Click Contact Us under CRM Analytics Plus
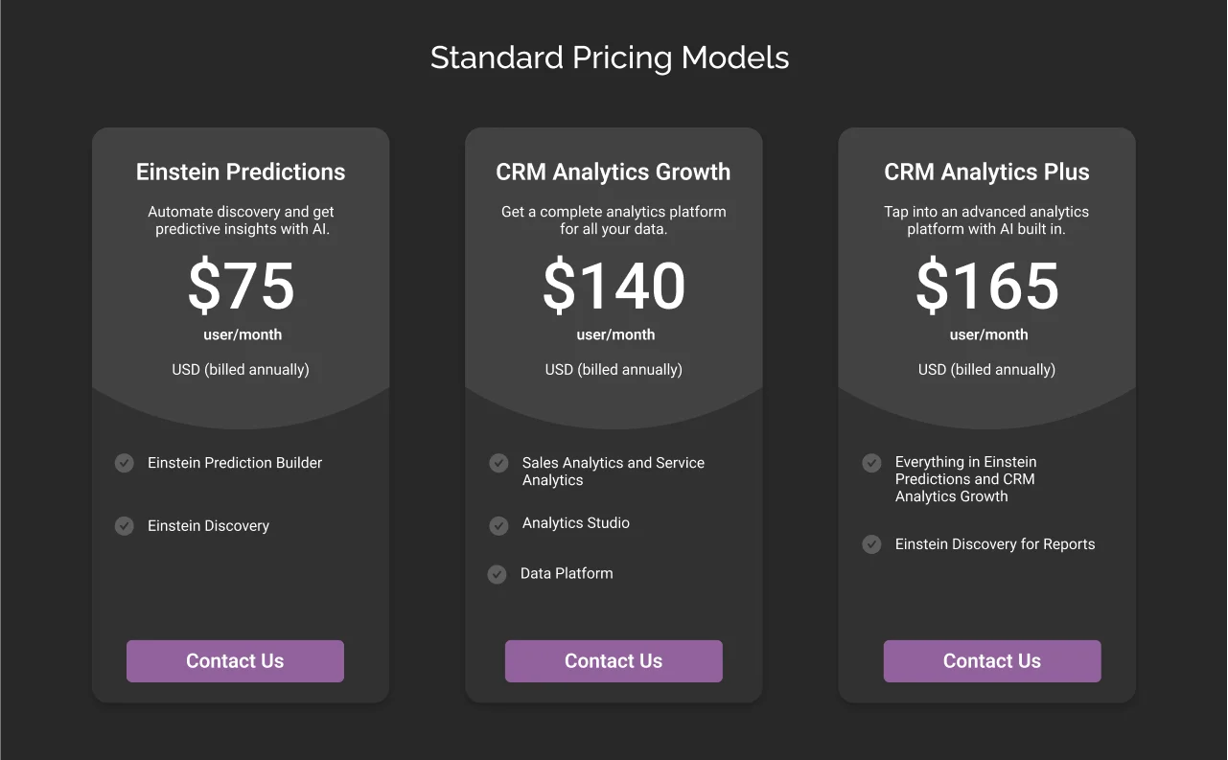Image resolution: width=1228 pixels, height=760 pixels. pyautogui.click(x=992, y=660)
